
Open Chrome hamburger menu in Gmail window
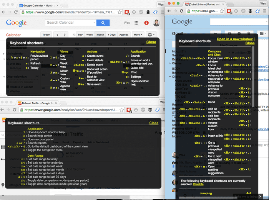coord(264,11)
